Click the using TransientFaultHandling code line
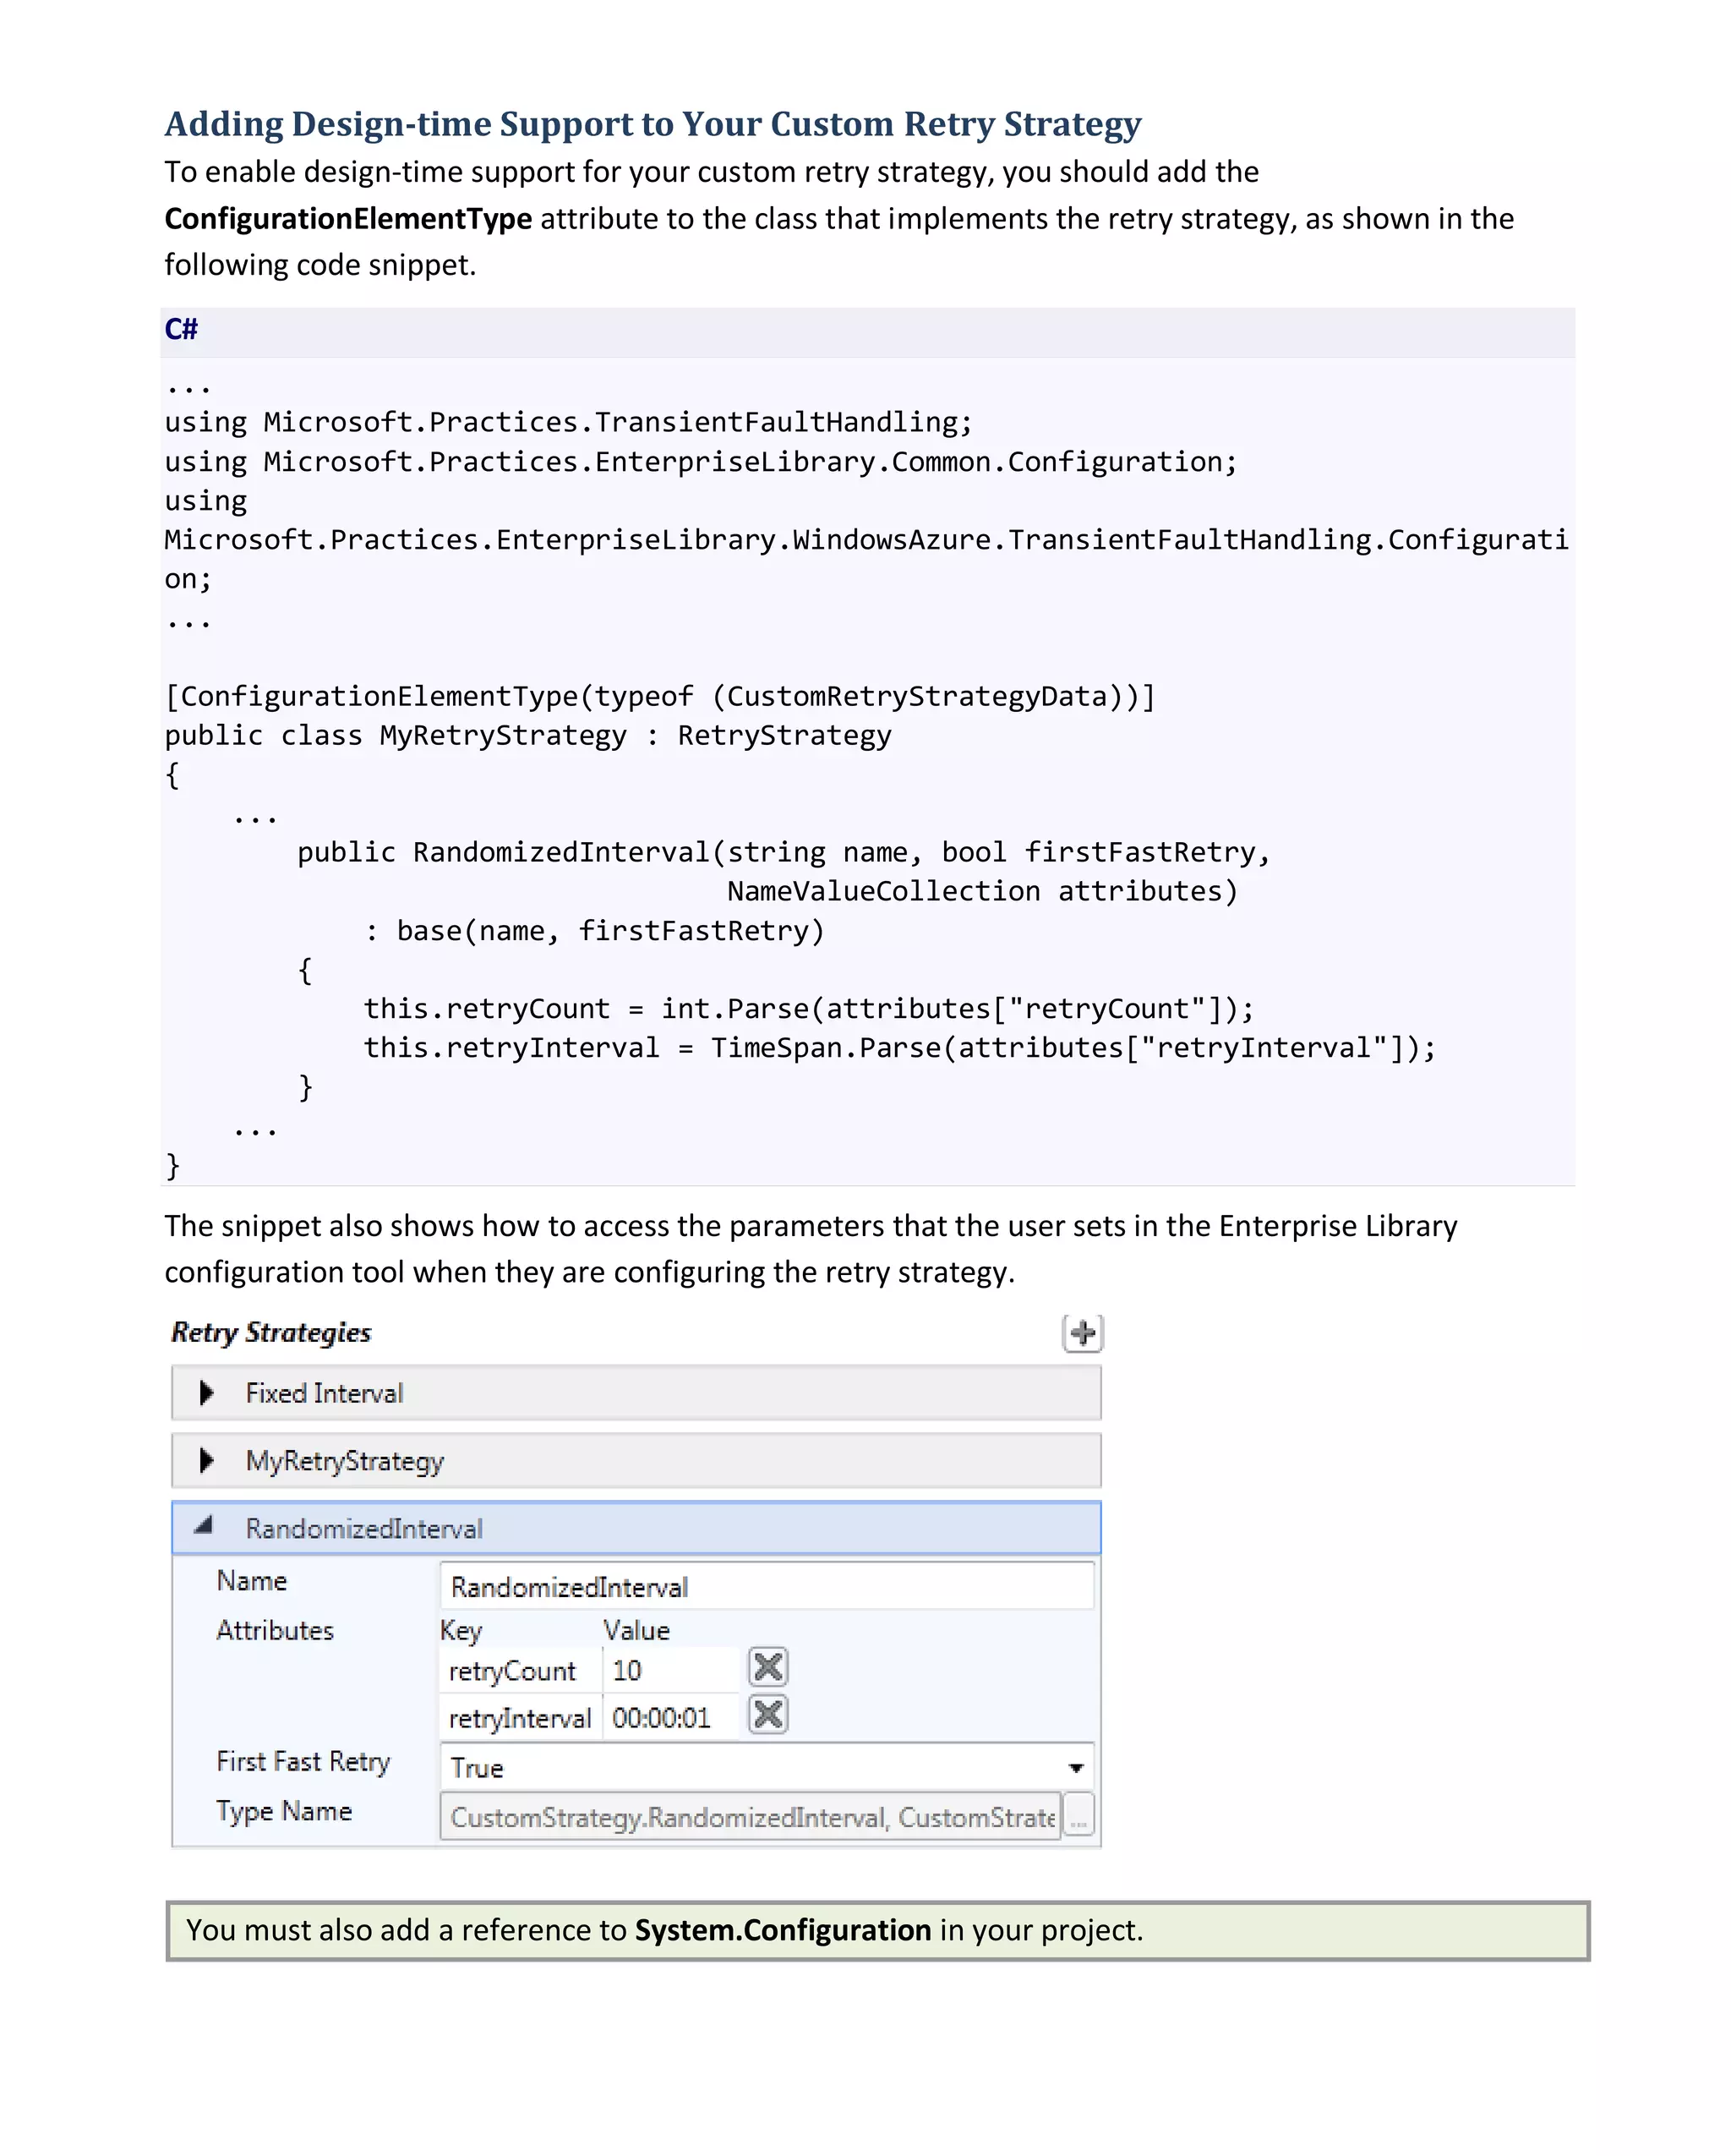The width and height of the screenshot is (1731, 2156). coord(568,423)
